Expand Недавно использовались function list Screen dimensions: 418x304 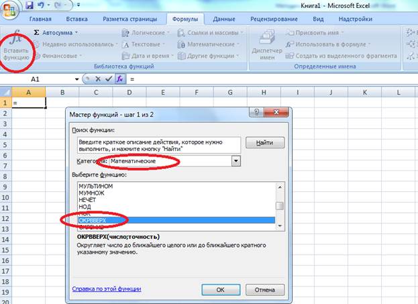[x=76, y=44]
